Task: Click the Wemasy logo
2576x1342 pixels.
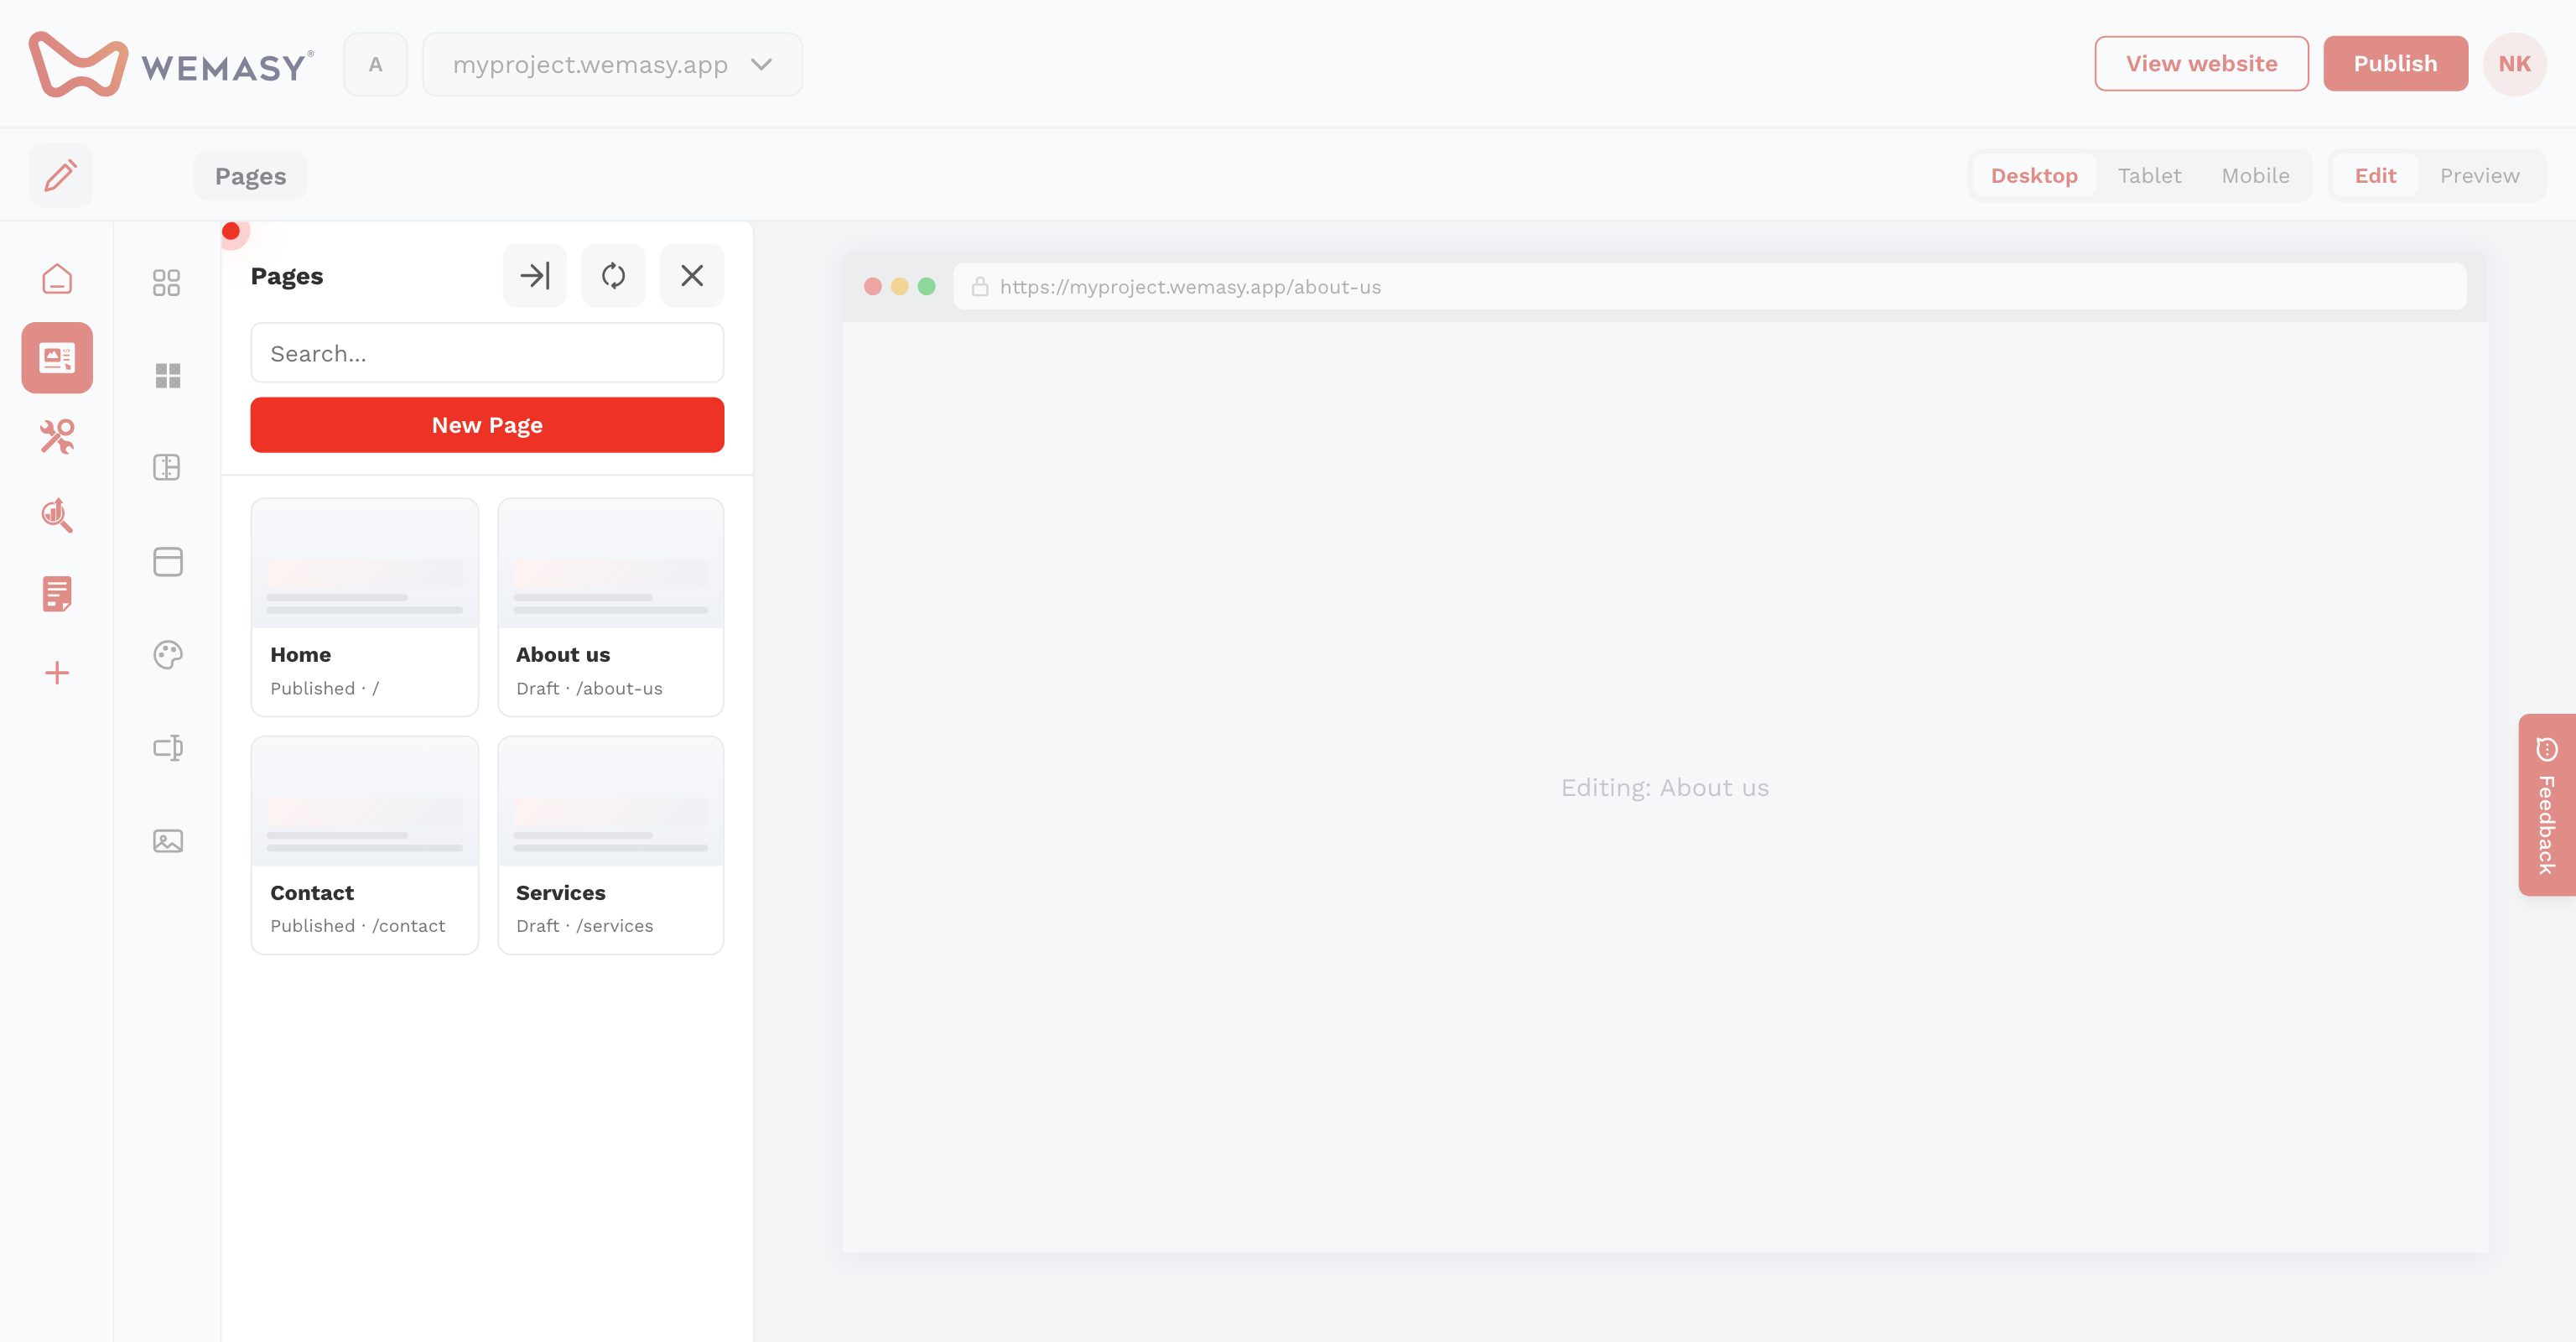Action: pos(171,64)
